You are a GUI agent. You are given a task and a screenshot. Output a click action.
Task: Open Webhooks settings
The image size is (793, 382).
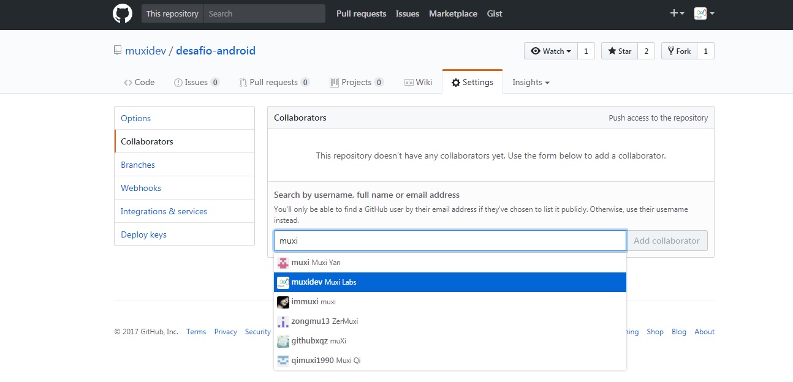point(184,188)
